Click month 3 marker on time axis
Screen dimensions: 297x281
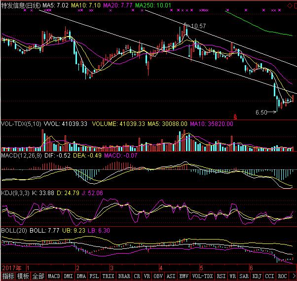tap(112, 268)
